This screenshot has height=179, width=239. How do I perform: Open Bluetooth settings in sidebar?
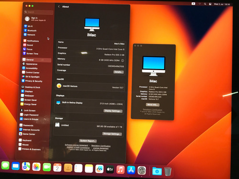coord(30,31)
